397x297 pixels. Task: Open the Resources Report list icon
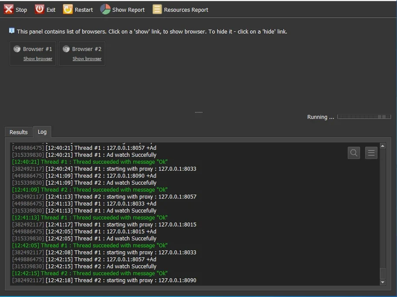tap(157, 10)
